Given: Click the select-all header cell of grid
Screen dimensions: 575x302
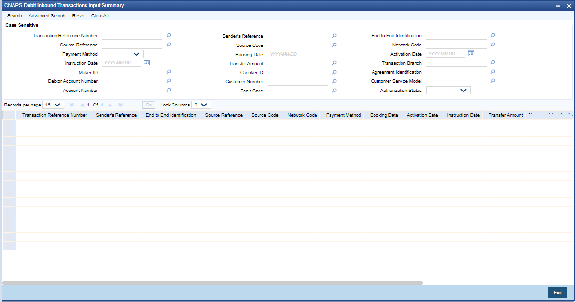Looking at the screenshot, I should (x=9, y=115).
